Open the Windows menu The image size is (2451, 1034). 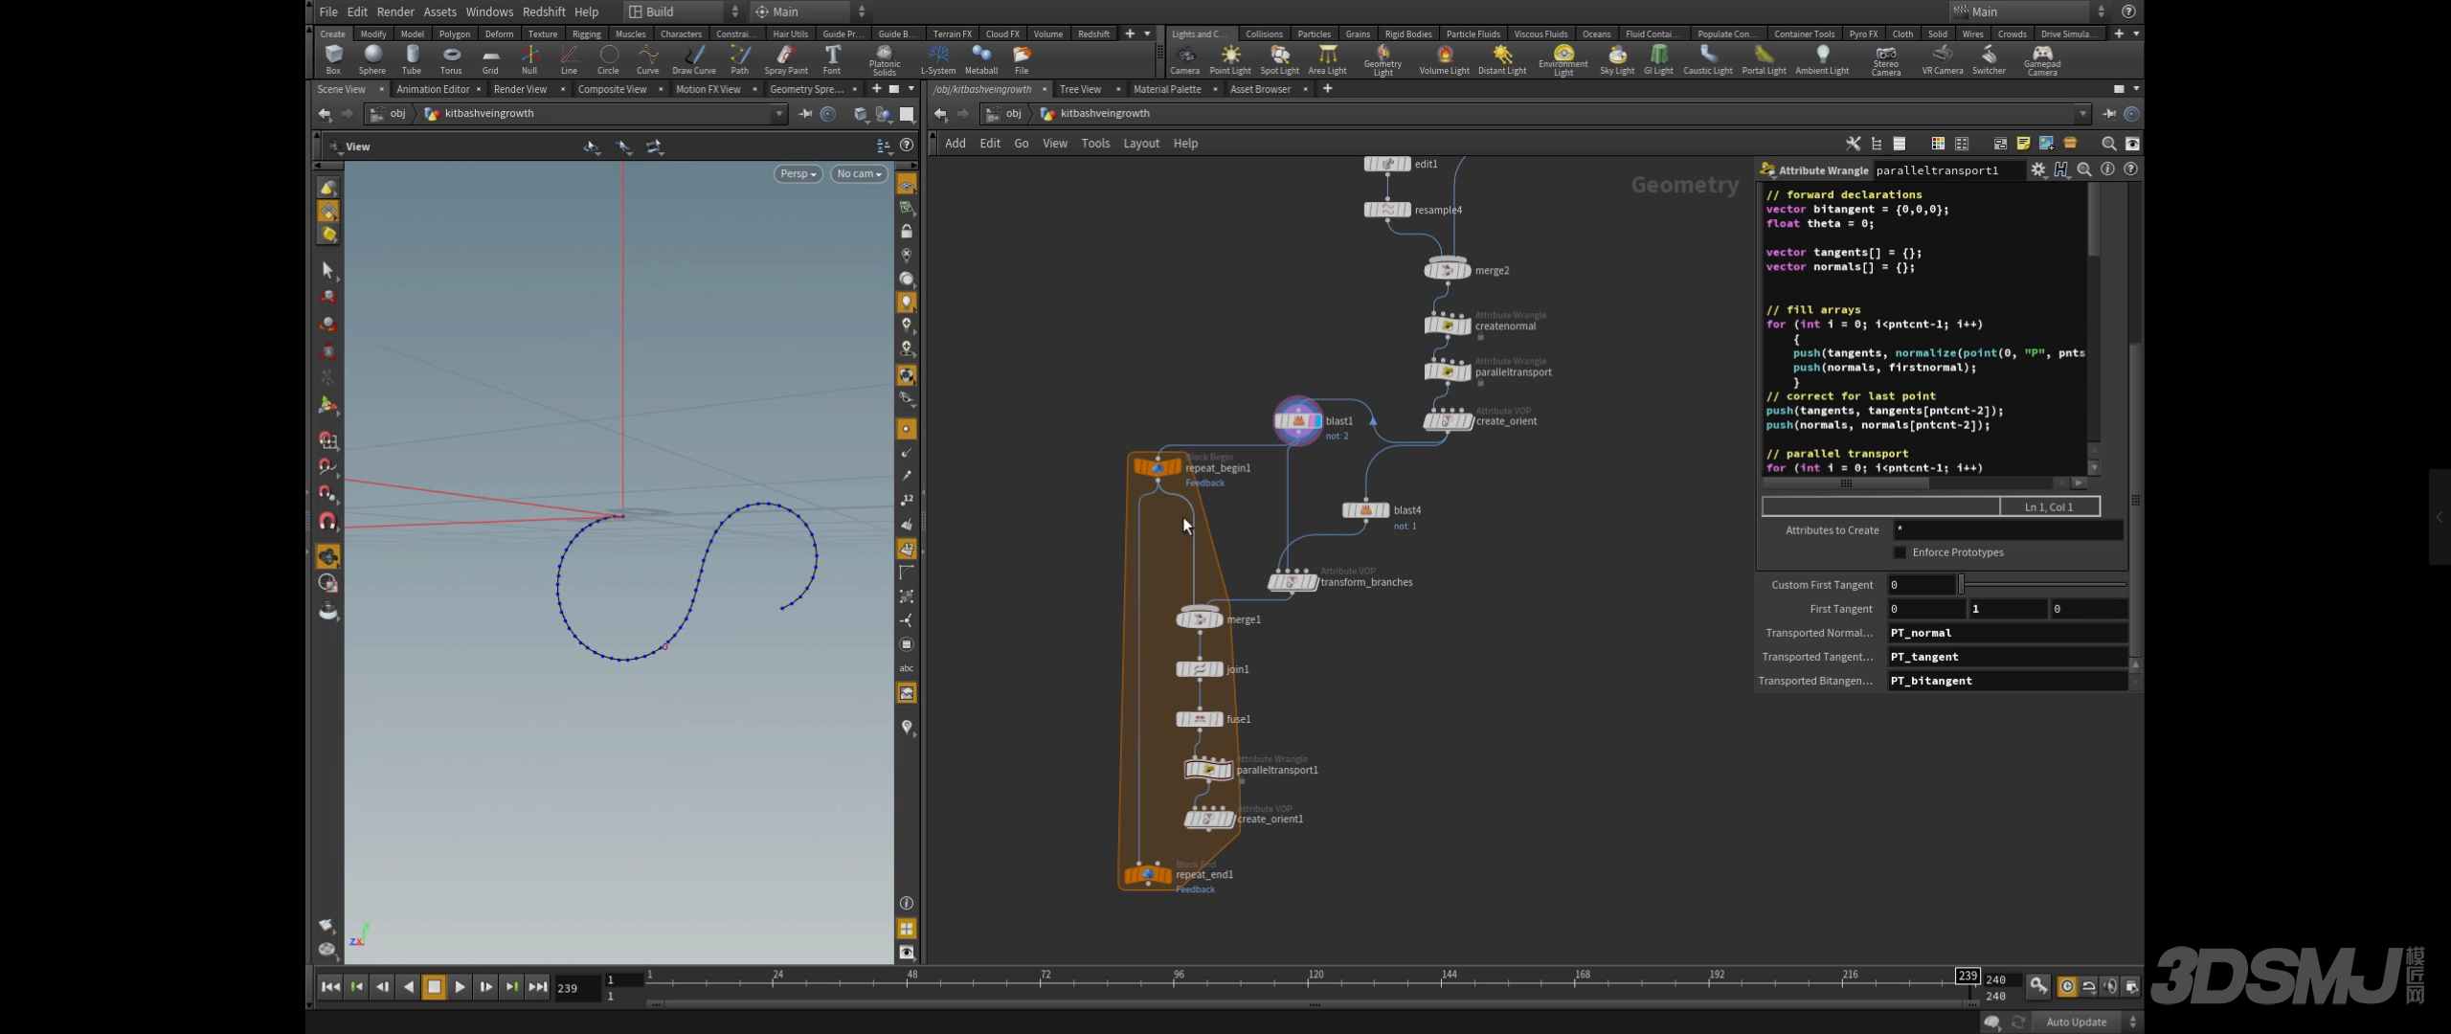489,11
